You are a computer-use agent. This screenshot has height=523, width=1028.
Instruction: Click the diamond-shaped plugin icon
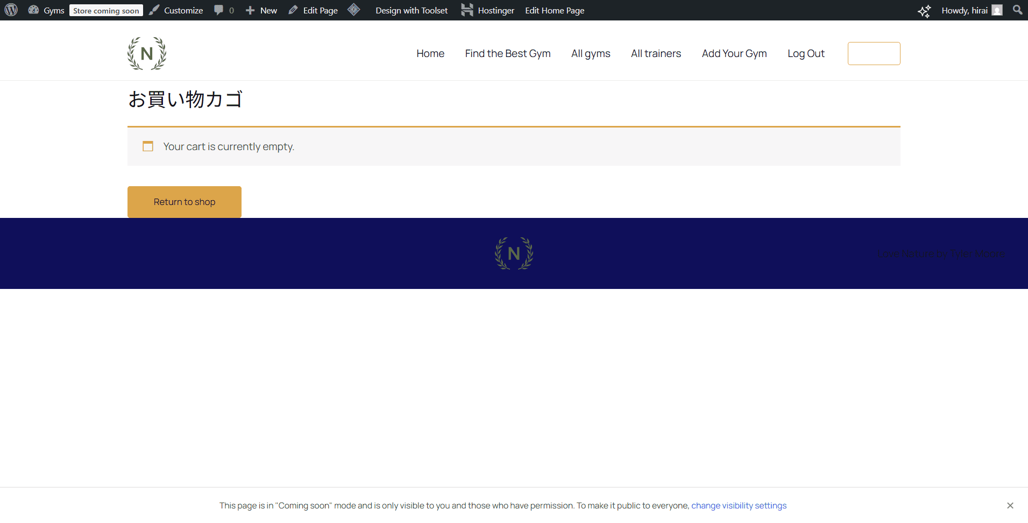353,10
